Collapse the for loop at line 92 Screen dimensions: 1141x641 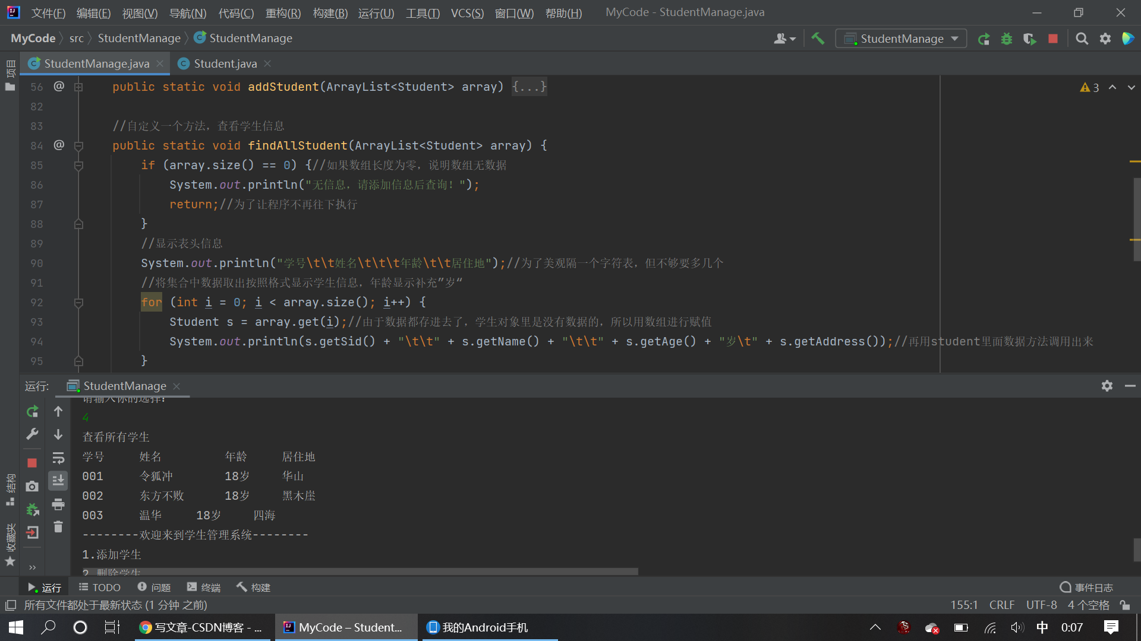click(x=78, y=303)
